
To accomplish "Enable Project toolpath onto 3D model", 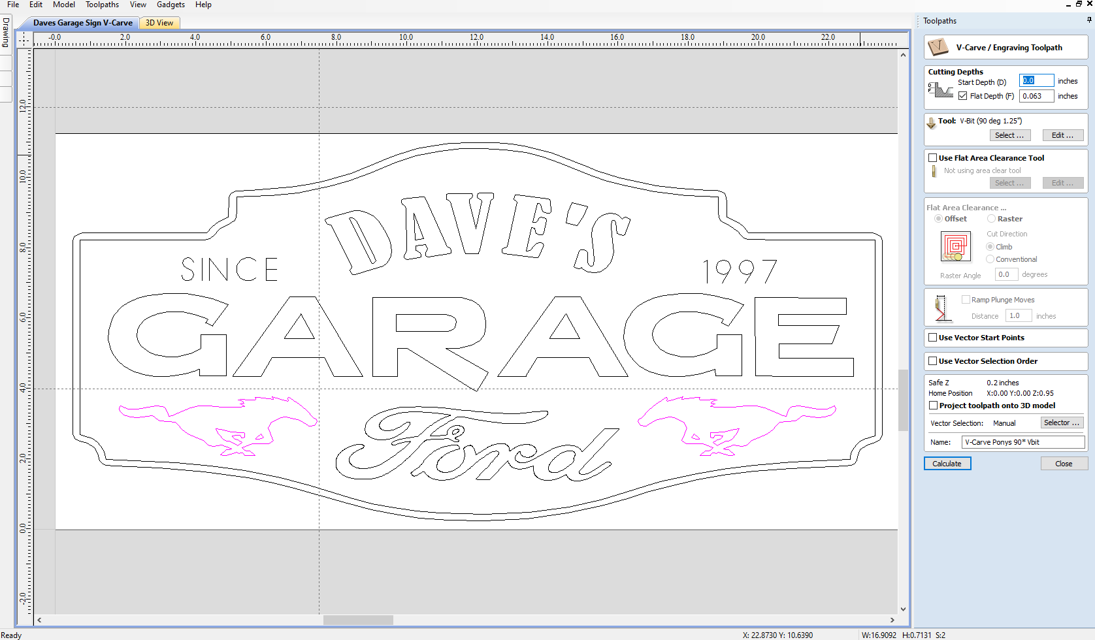I will tap(933, 406).
